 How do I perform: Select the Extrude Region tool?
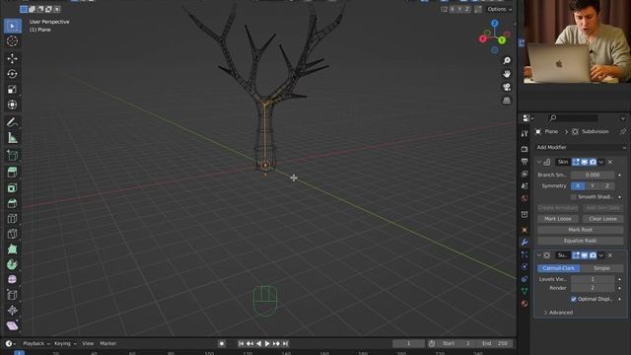coord(13,173)
